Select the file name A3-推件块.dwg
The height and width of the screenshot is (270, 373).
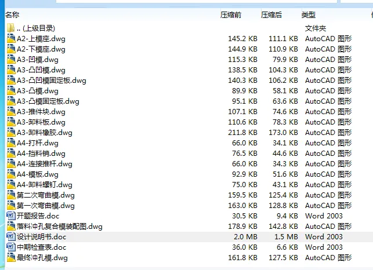pyautogui.click(x=41, y=112)
